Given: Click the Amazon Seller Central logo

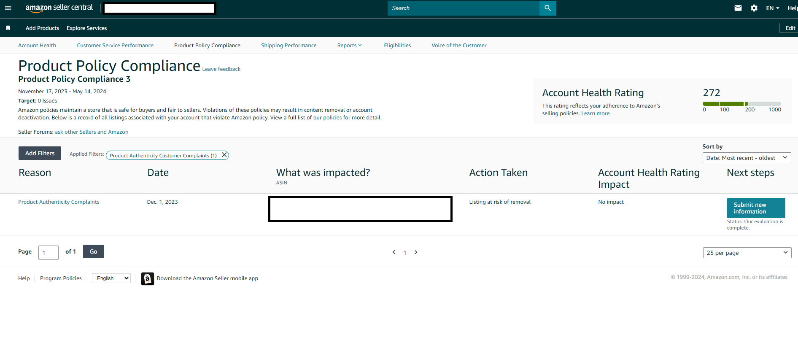Looking at the screenshot, I should point(59,8).
